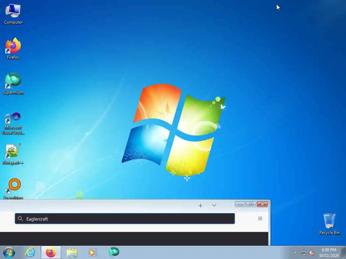Click the Show desktop strip at the taskbar end
The image size is (346, 259).
(x=344, y=252)
